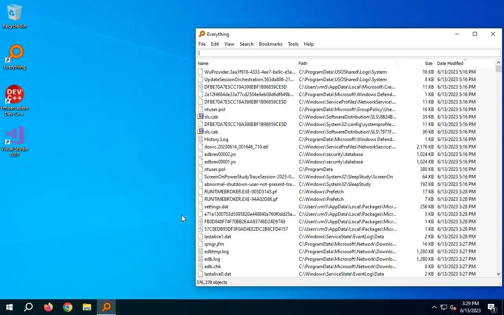Click the file icon of edb.chk

tap(200, 267)
